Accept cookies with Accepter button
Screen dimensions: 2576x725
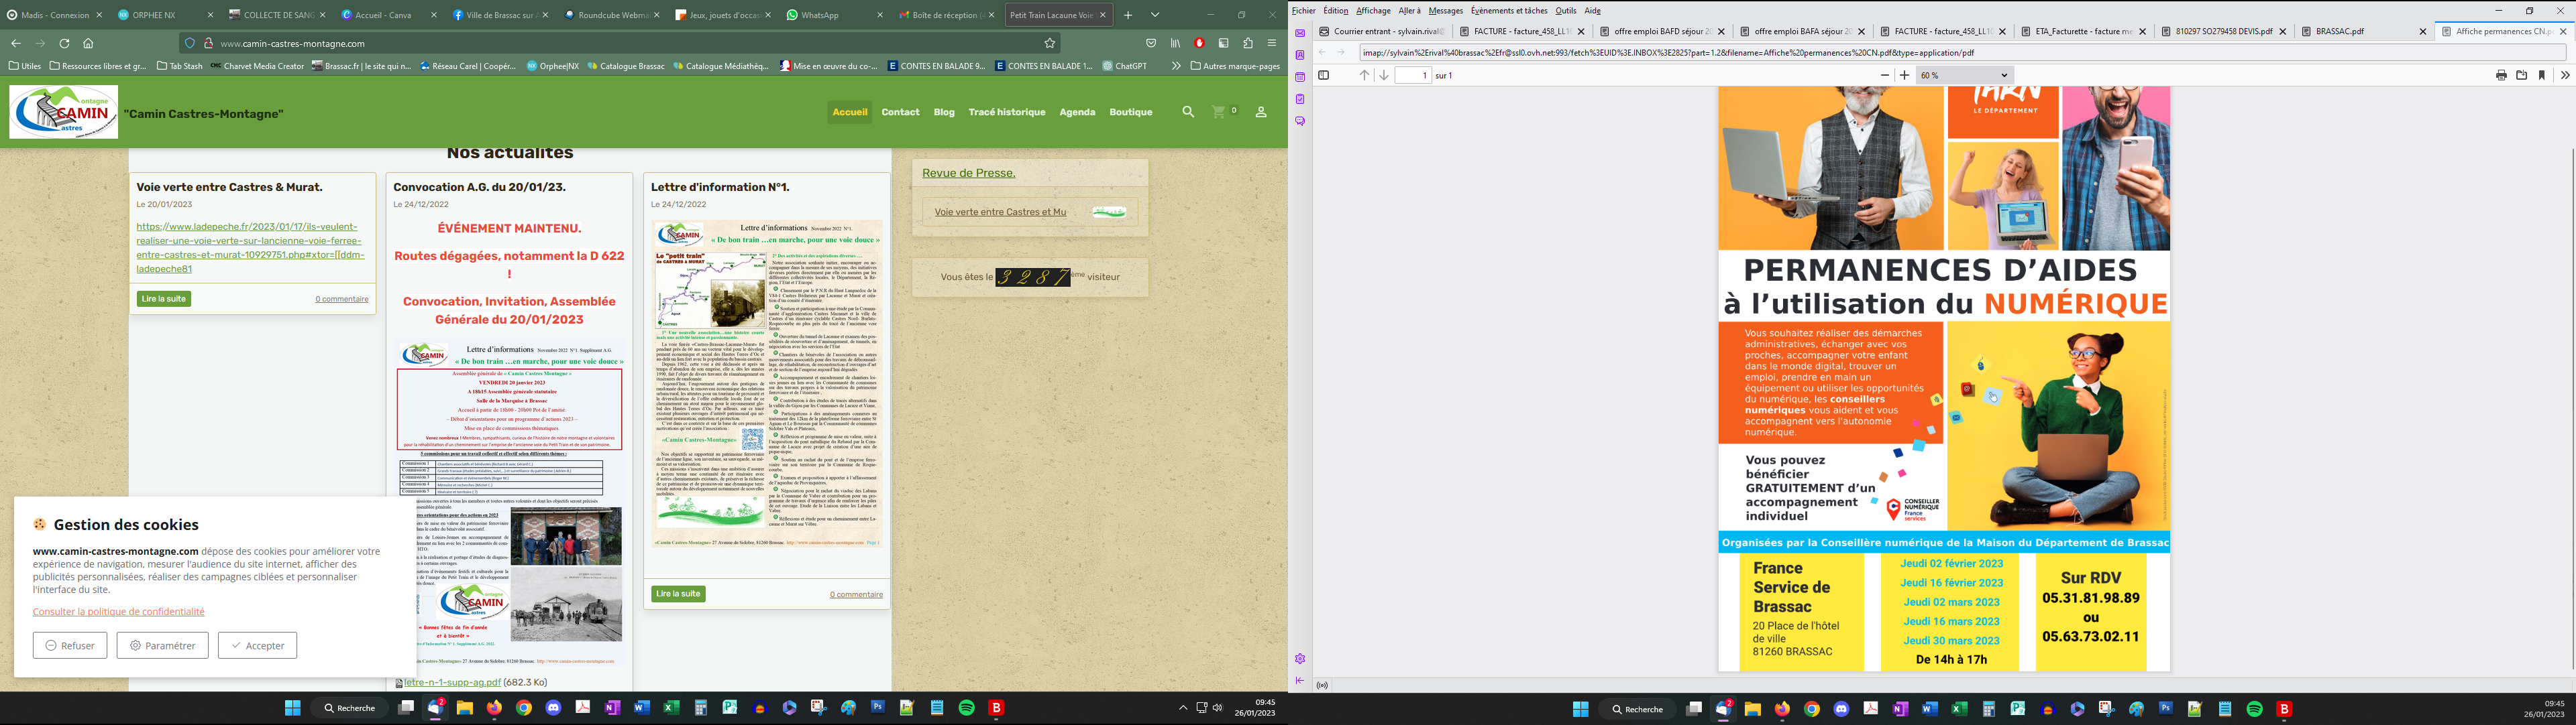[x=257, y=646]
